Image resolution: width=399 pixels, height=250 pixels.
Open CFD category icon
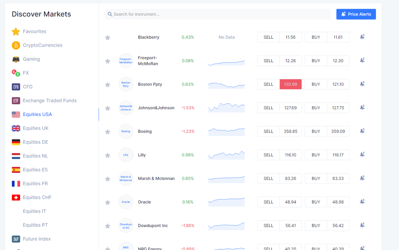(x=16, y=87)
